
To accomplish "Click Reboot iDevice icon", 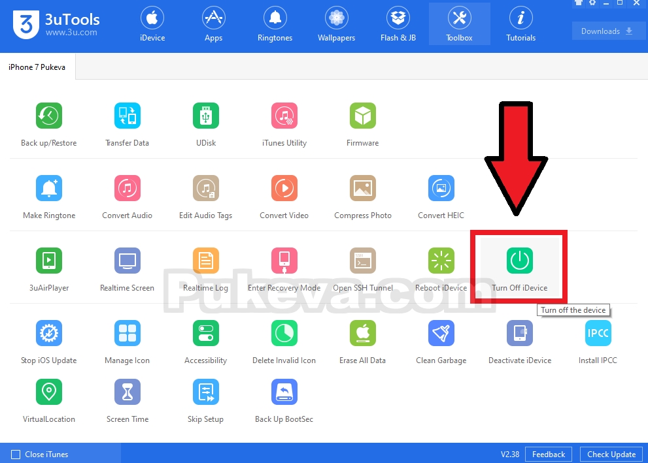I will pyautogui.click(x=441, y=261).
